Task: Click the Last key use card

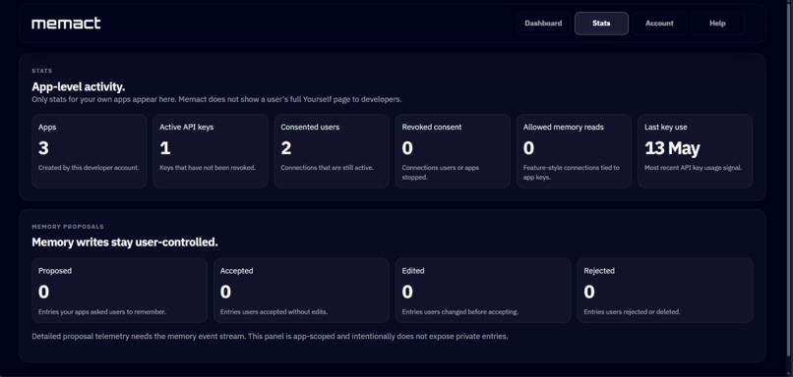Action: 696,151
